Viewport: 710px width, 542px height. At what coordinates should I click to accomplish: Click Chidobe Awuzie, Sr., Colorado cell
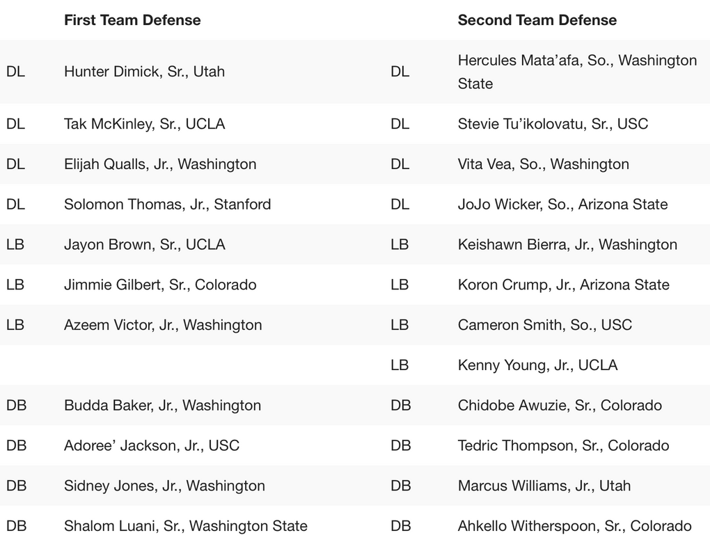(x=560, y=406)
